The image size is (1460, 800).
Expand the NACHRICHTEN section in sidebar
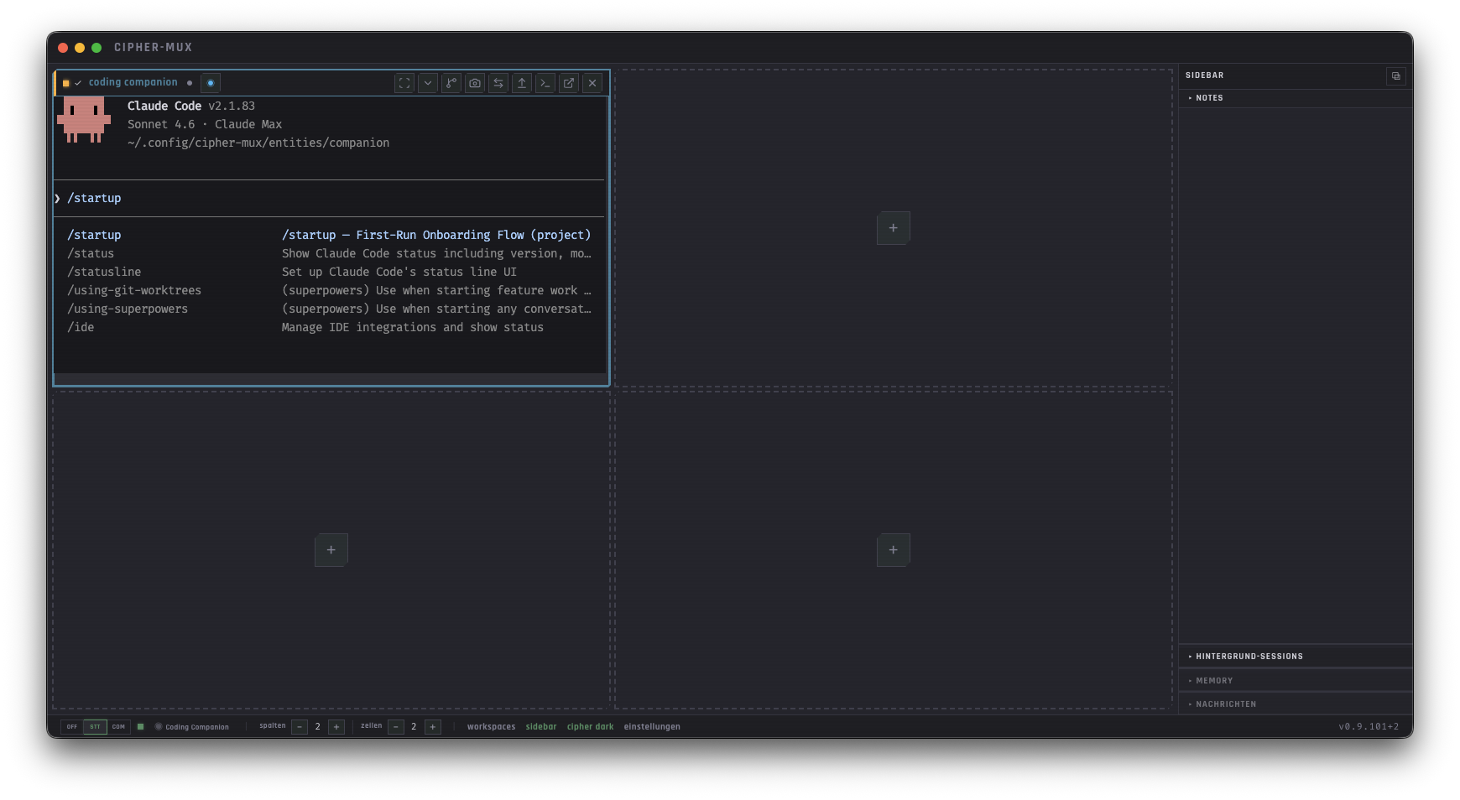point(1296,704)
